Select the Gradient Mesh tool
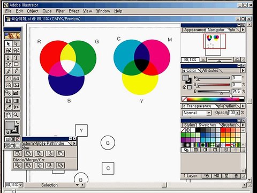Image resolution: width=257 pixels, height=193 pixels. 8,101
